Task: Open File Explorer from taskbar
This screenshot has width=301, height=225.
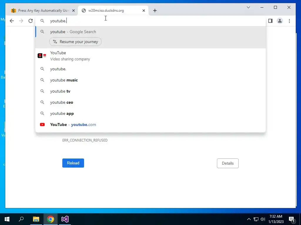Action: (36, 219)
